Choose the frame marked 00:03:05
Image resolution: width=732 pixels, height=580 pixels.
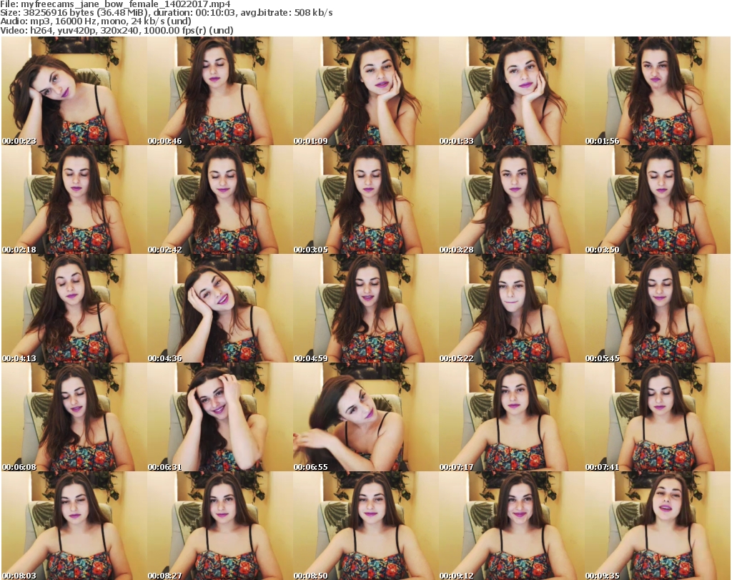click(365, 200)
